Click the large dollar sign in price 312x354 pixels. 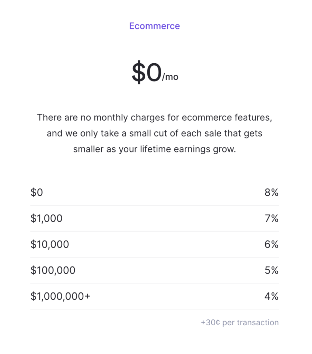click(139, 73)
